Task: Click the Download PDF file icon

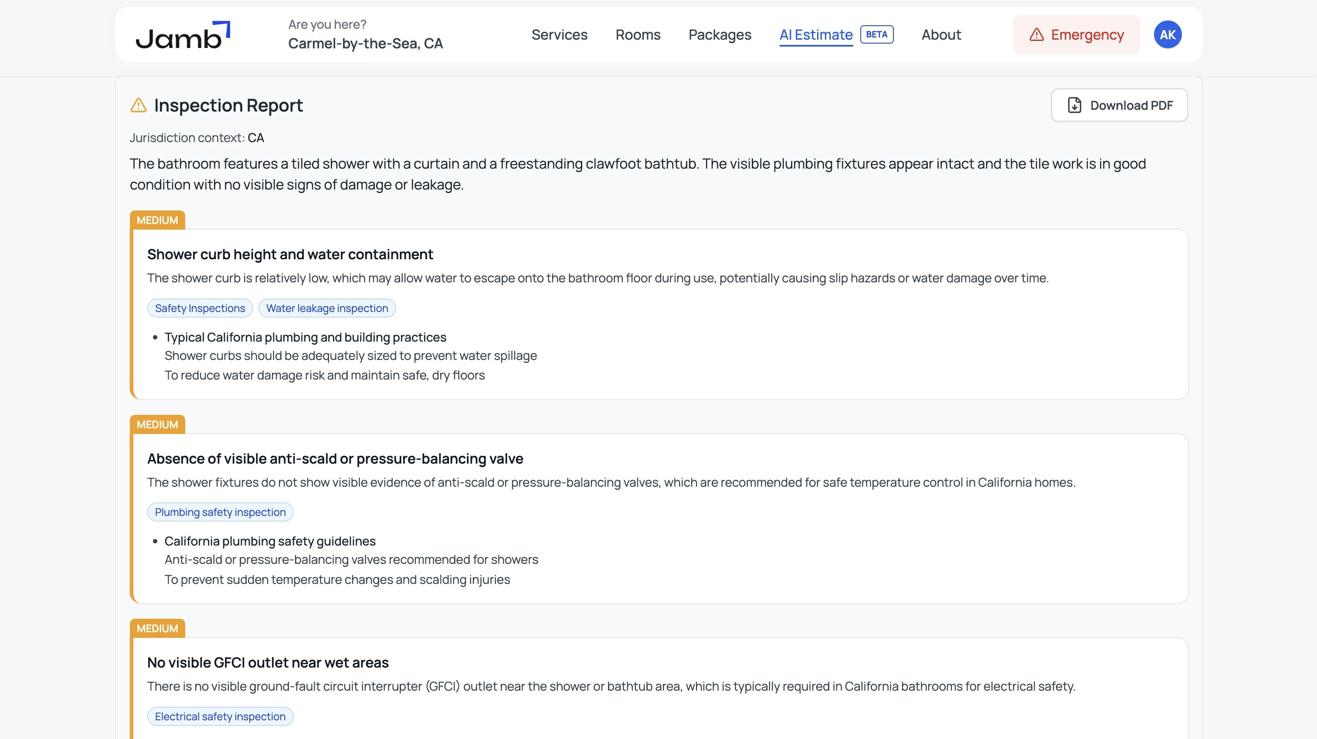Action: tap(1074, 105)
